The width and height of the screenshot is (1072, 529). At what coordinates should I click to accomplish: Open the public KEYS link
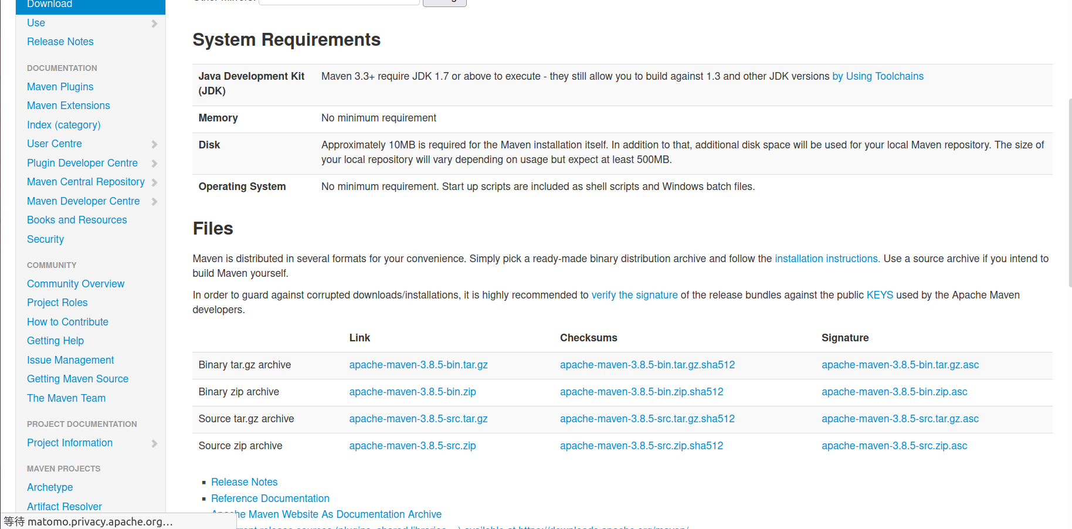pos(880,295)
